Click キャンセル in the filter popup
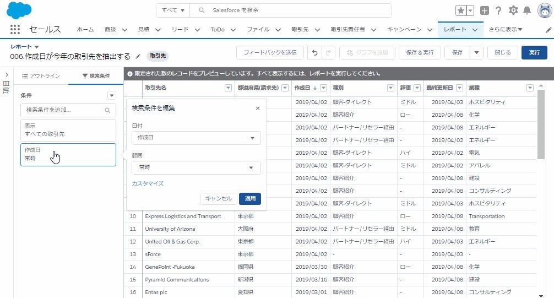Viewport: 554px width, 298px height. click(x=218, y=199)
